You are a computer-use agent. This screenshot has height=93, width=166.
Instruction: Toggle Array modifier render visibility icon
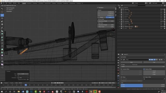(150, 60)
